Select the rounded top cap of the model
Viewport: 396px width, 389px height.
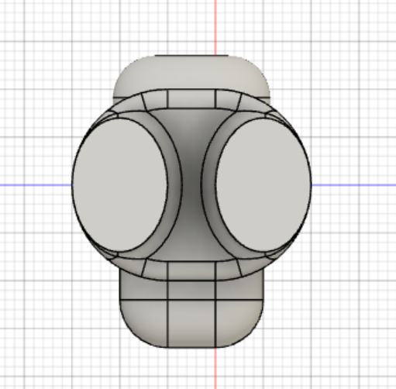pyautogui.click(x=191, y=74)
